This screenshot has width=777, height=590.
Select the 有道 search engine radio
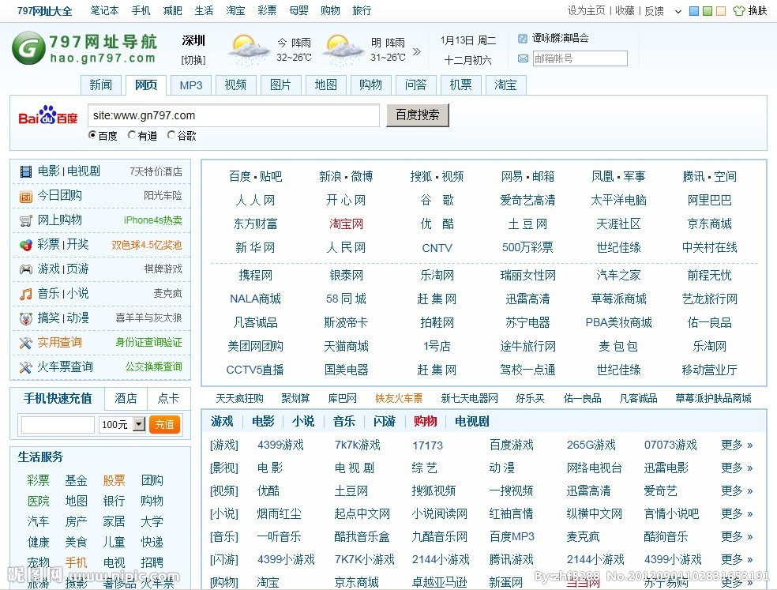pos(132,135)
